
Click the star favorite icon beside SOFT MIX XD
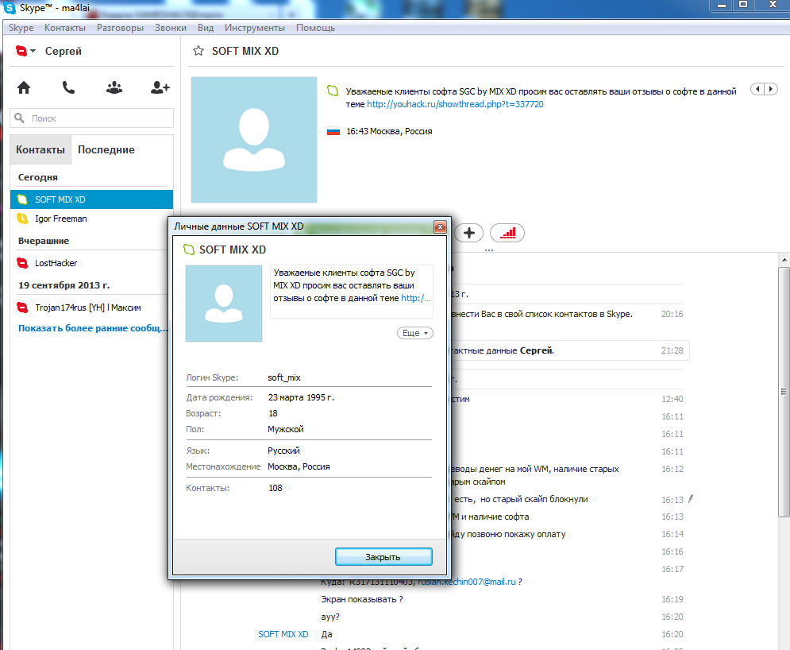(x=198, y=51)
